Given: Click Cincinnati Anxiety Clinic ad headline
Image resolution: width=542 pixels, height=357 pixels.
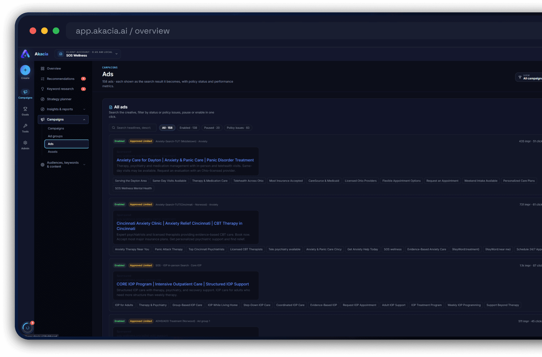Looking at the screenshot, I should 179,226.
